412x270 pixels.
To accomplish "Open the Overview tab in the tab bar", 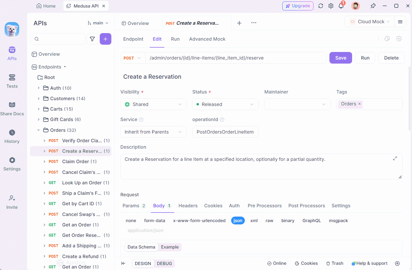I will (135, 23).
